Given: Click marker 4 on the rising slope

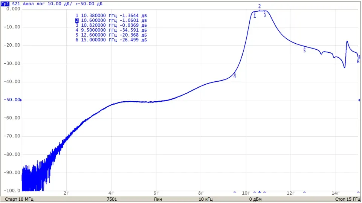Looking at the screenshot, I should click(x=235, y=75).
